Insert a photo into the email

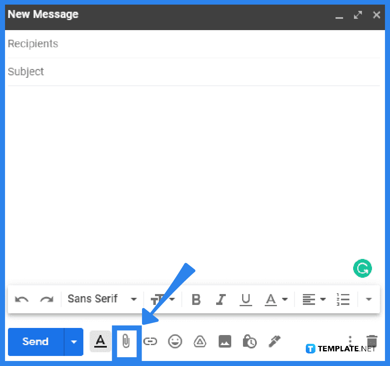tap(225, 342)
